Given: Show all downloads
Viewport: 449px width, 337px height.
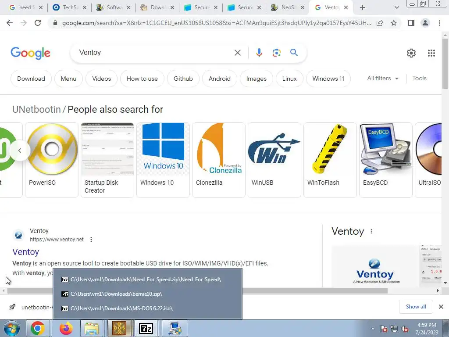Looking at the screenshot, I should pos(416,307).
